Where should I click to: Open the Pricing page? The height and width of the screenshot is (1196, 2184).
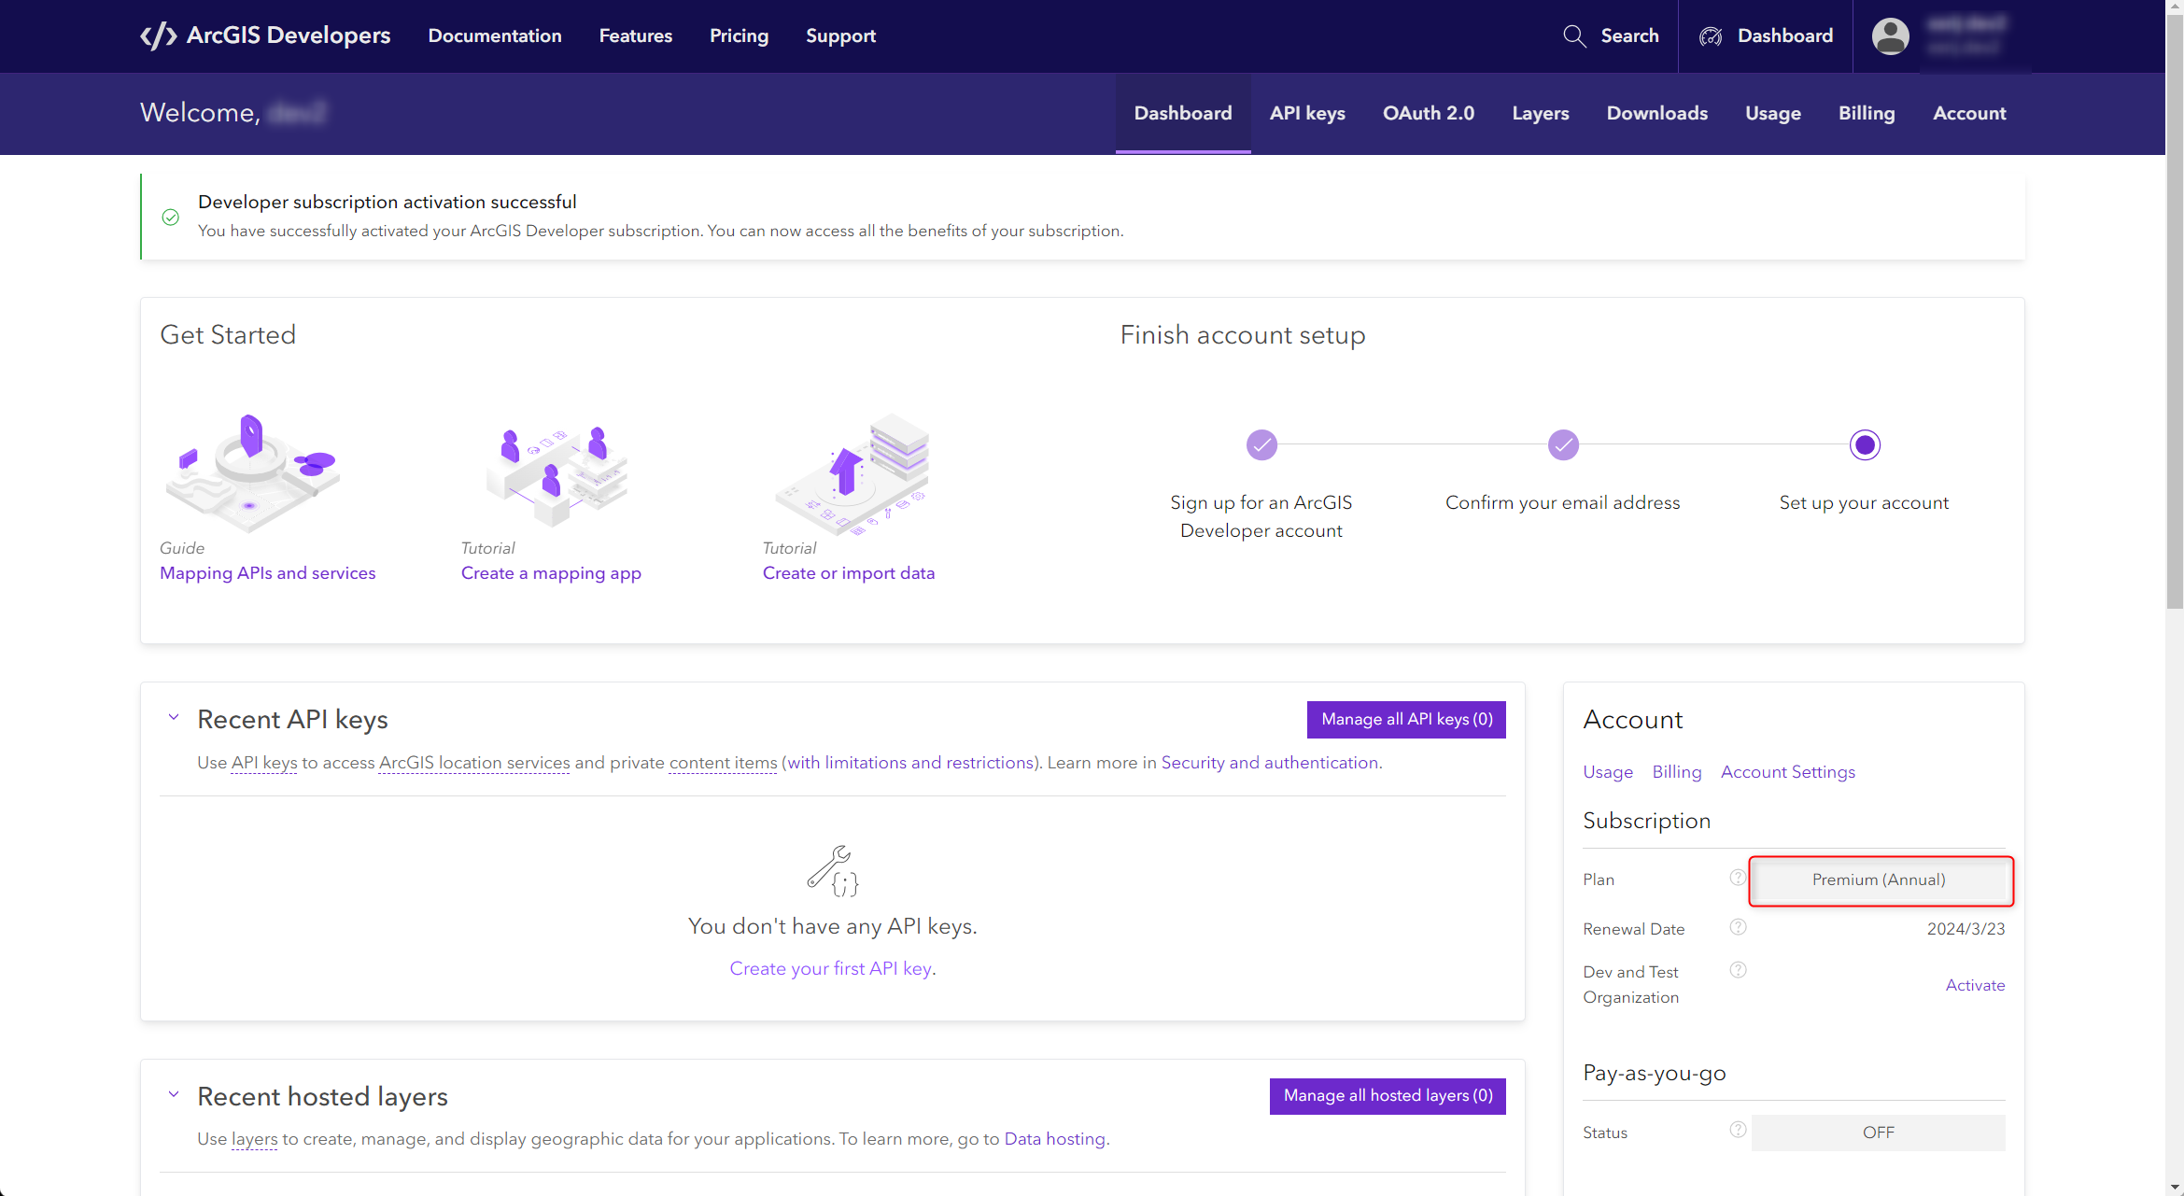point(739,35)
